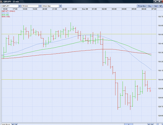Minimize the GBP/JPY chart window
This screenshot has height=125, width=163.
[155, 1]
